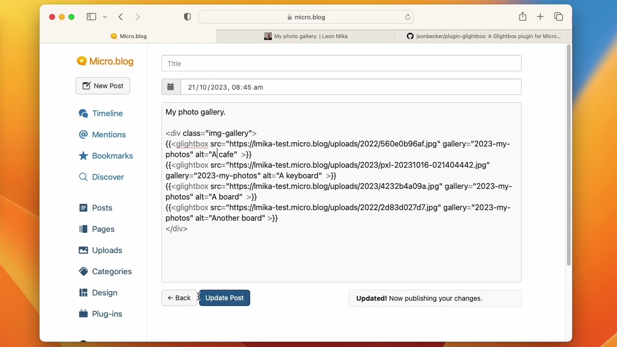Click the closing '</div>' line
Screen dimensions: 617x347
(x=176, y=228)
